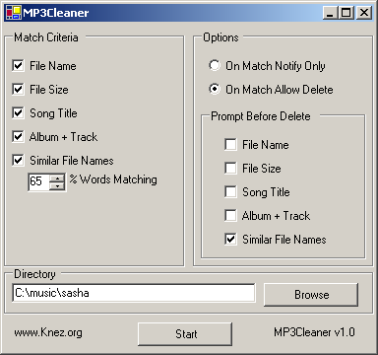Enable File Name prompt before delete

pos(230,144)
